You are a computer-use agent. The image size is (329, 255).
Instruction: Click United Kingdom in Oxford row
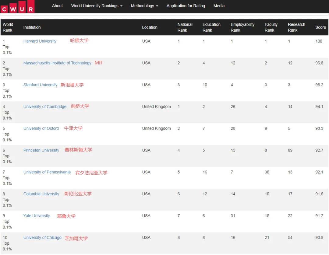point(156,128)
